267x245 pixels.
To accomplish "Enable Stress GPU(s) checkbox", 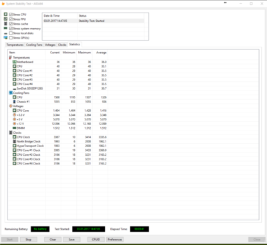I will pos(11,38).
